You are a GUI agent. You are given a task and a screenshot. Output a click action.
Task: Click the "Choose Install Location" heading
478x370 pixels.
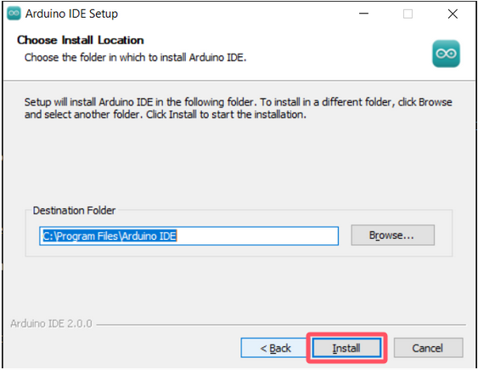click(x=81, y=40)
